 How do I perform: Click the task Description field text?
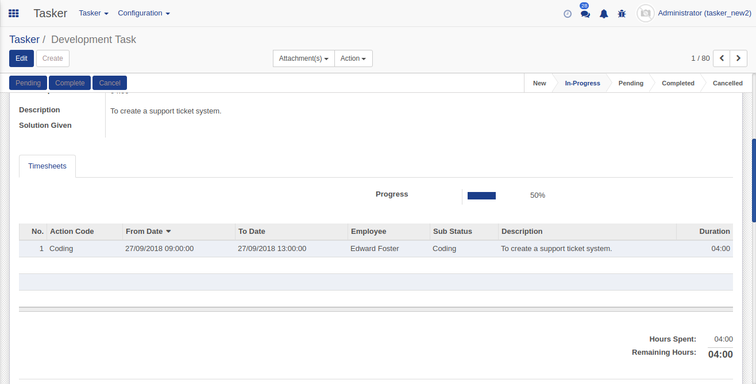click(166, 111)
